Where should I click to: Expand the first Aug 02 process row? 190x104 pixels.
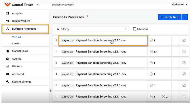point(56,63)
